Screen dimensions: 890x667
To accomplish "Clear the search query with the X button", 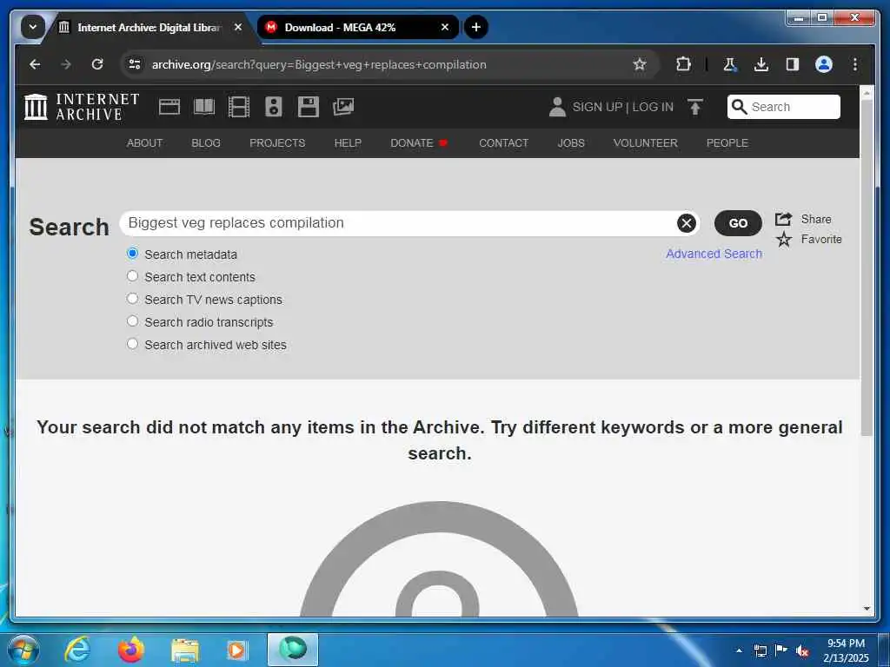I will (687, 223).
